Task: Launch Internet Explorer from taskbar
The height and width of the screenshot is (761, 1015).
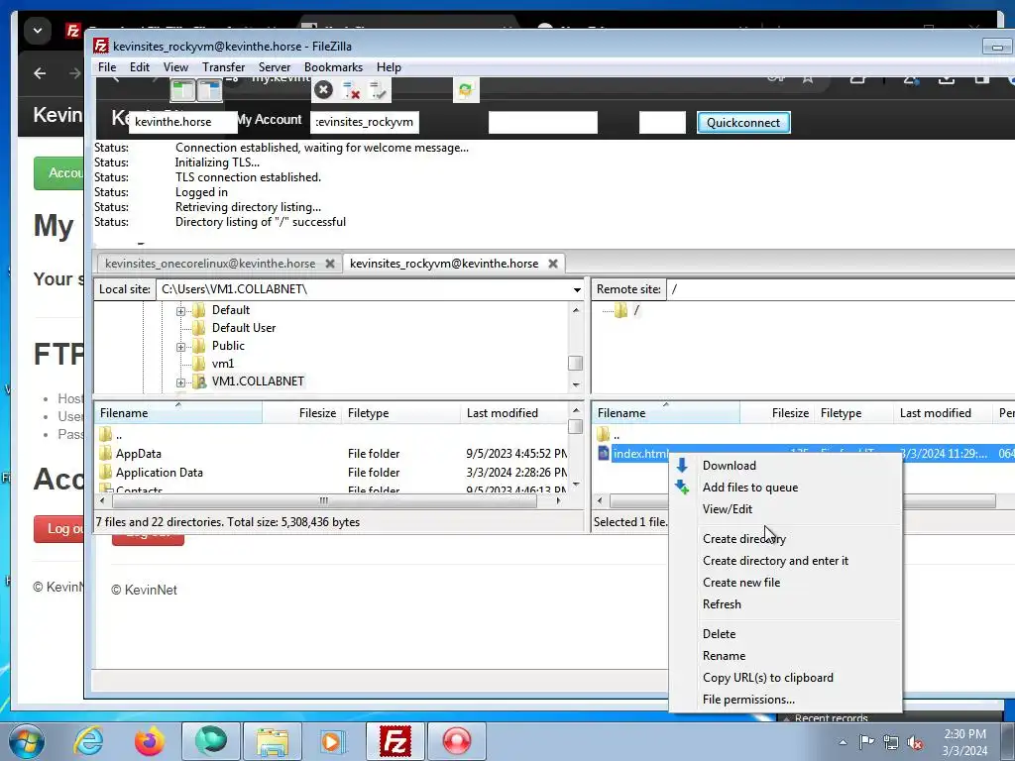Action: [x=88, y=741]
